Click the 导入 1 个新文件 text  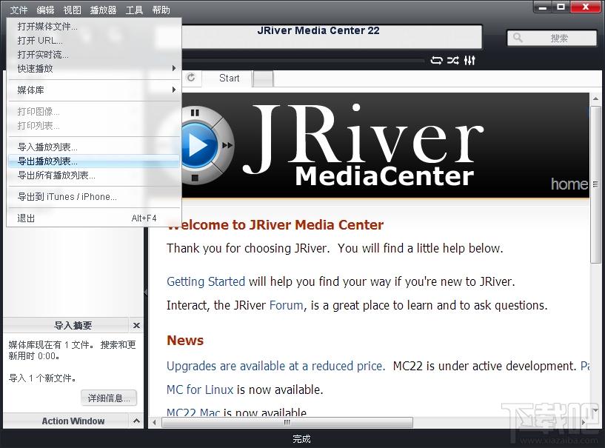tap(42, 378)
